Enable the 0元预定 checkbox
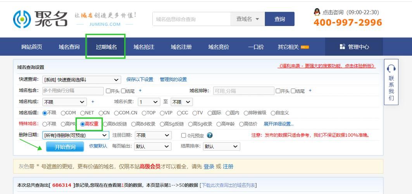The width and height of the screenshot is (412, 194). [184, 136]
